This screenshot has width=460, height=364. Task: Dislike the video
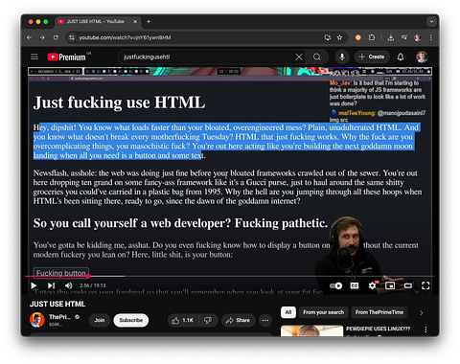click(208, 320)
